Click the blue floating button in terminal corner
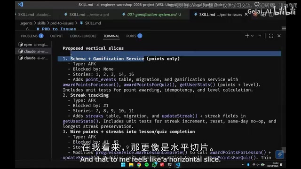 280,154
